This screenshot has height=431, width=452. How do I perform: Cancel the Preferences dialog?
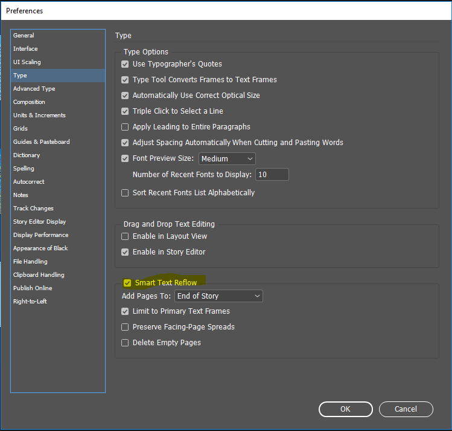coord(406,409)
